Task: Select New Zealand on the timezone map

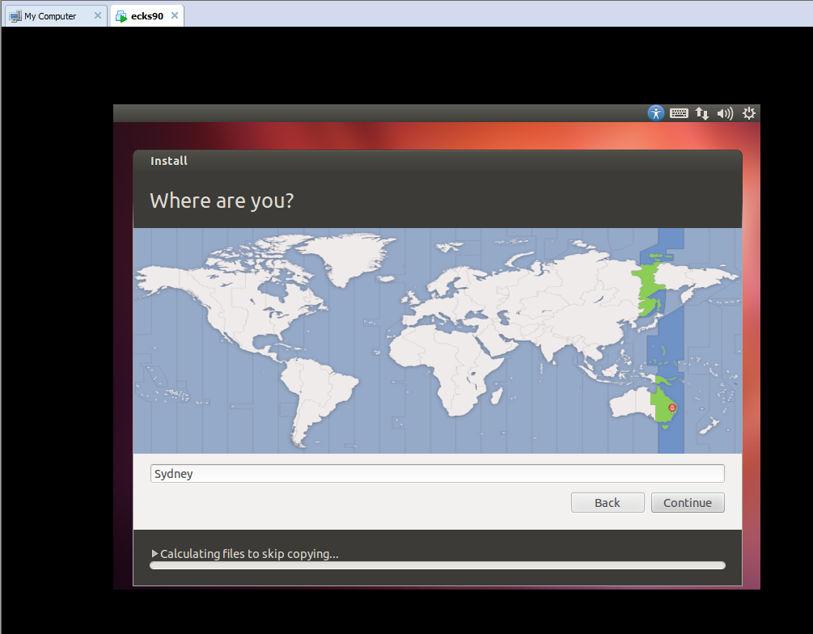Action: (x=709, y=426)
